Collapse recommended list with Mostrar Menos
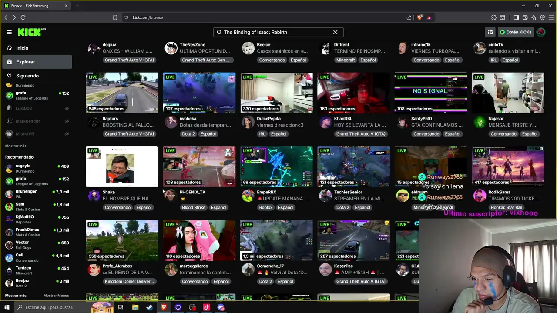The image size is (557, 313). [x=56, y=296]
